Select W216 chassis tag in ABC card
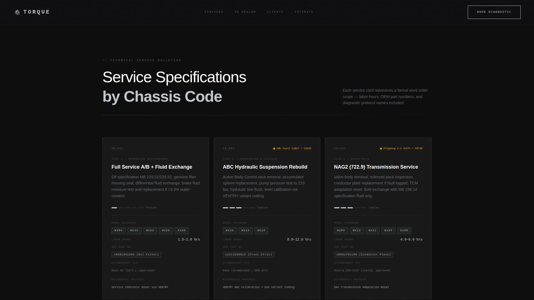Screen dimensions: 534x300 click(x=261, y=231)
